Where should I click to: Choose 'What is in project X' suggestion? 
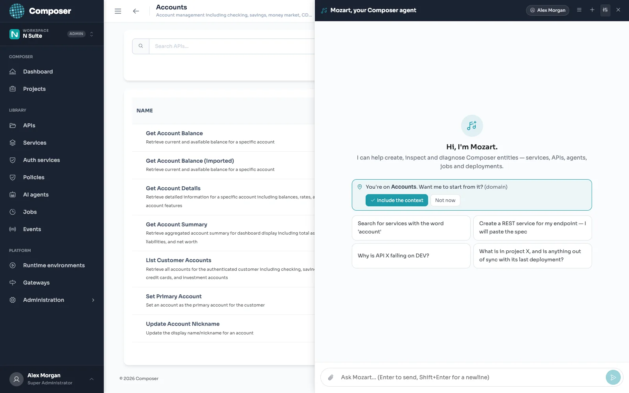point(532,256)
